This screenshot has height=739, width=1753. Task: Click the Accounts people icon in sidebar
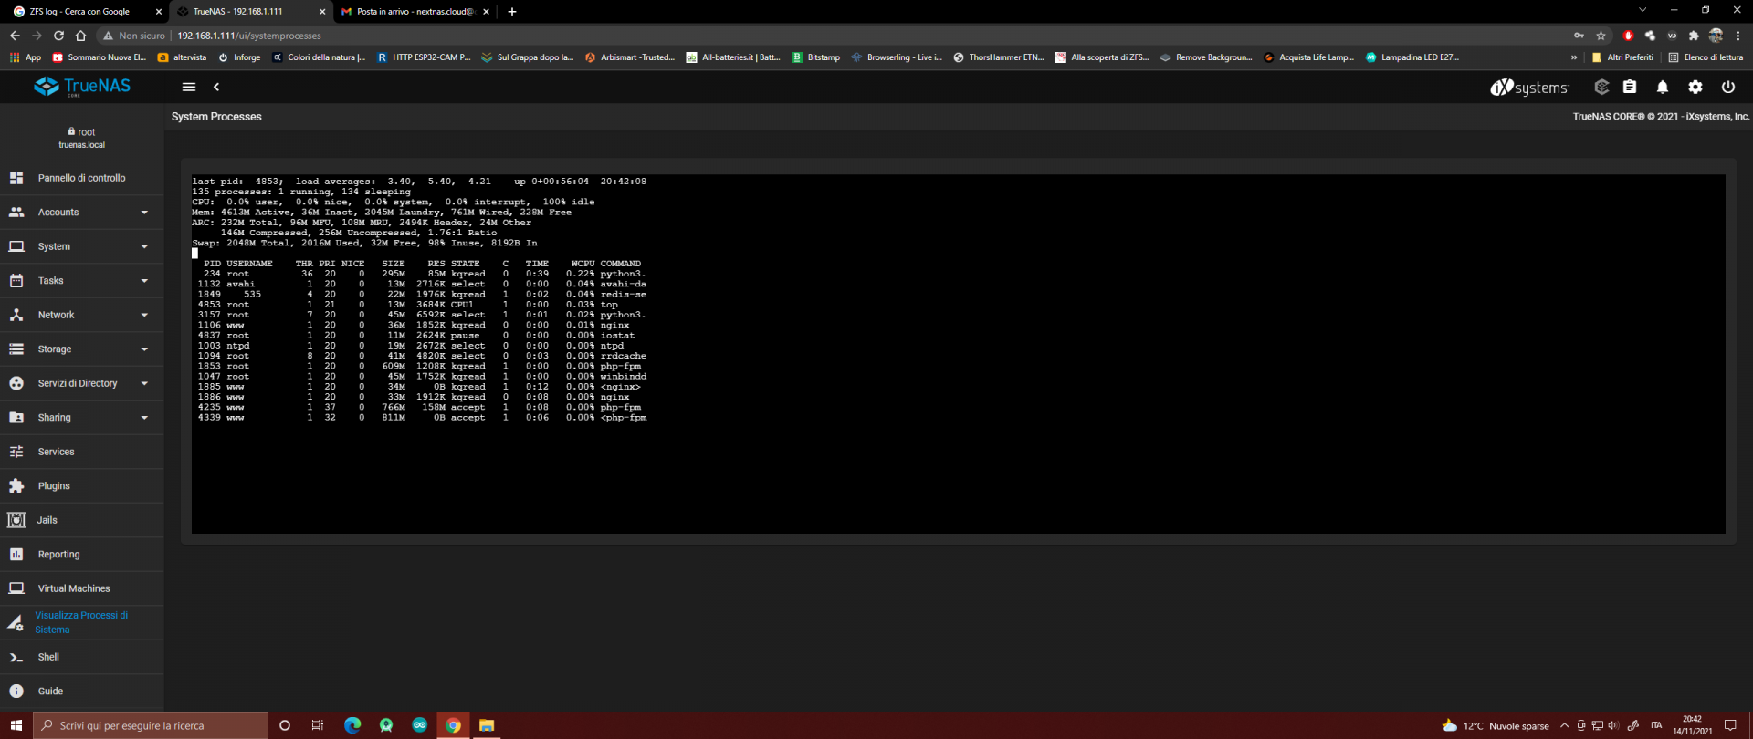coord(16,212)
